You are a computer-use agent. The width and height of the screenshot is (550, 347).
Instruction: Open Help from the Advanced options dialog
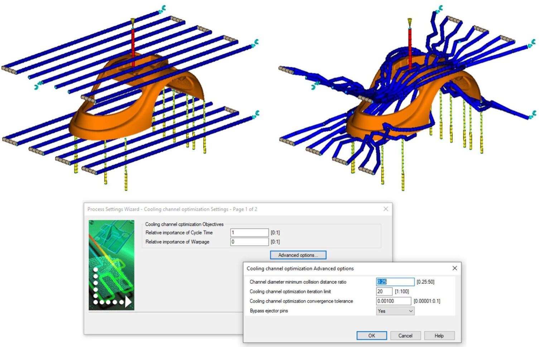tap(439, 336)
